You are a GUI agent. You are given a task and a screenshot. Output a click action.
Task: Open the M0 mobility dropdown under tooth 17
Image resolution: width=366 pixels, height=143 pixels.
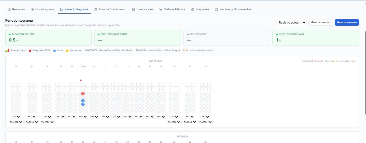pos(32,117)
